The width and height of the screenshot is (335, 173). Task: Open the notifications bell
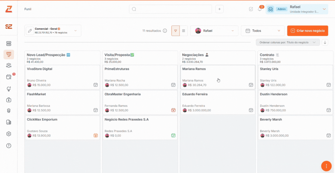260,9
